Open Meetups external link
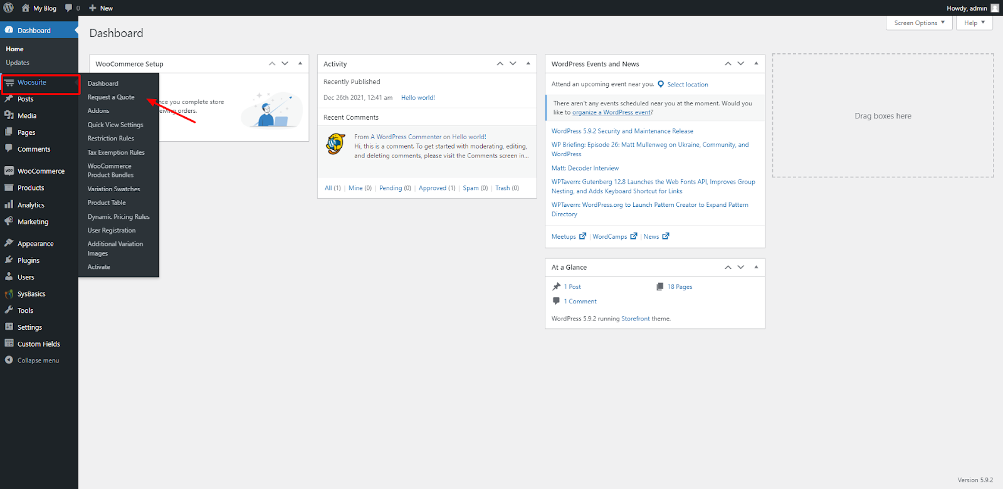The width and height of the screenshot is (1003, 489). (569, 236)
